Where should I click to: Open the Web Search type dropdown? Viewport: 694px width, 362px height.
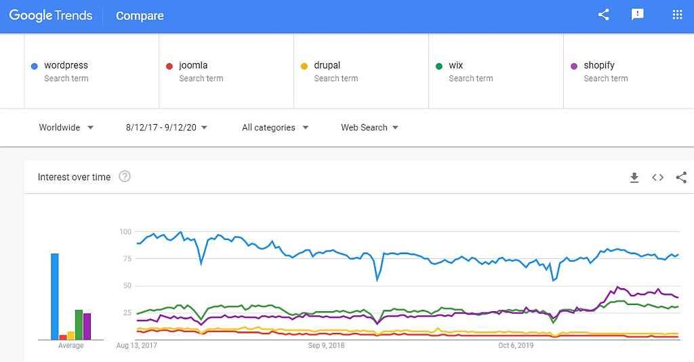[369, 127]
